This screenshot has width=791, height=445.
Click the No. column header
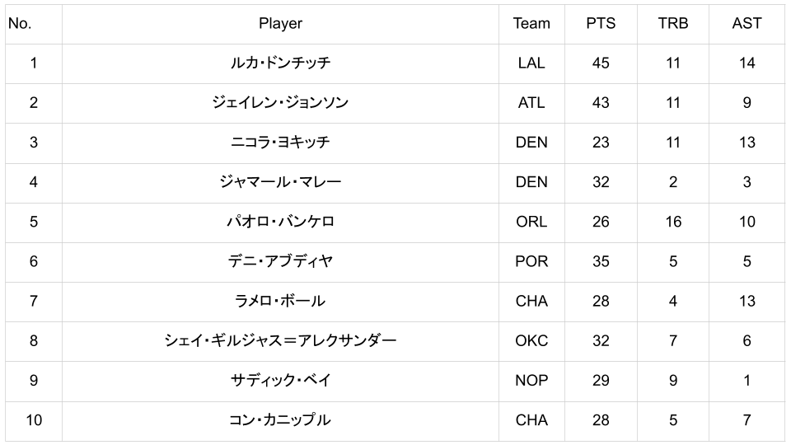20,24
